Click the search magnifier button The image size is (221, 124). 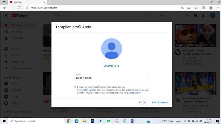(x=153, y=16)
